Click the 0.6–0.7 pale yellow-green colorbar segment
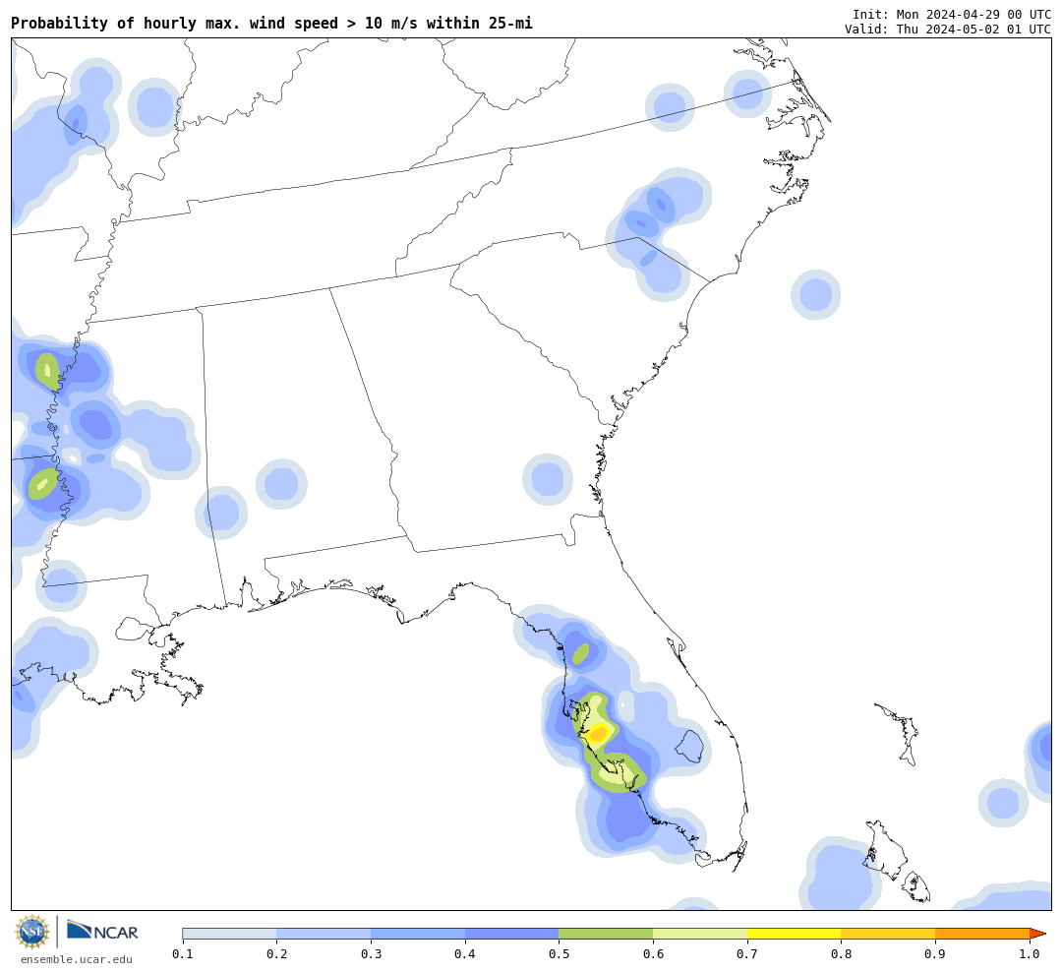Screen dimensions: 1062x972 700,934
